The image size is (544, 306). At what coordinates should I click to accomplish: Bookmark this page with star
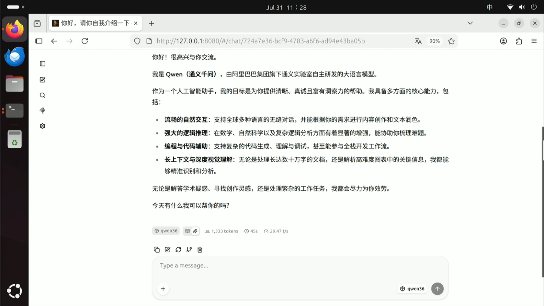click(451, 41)
